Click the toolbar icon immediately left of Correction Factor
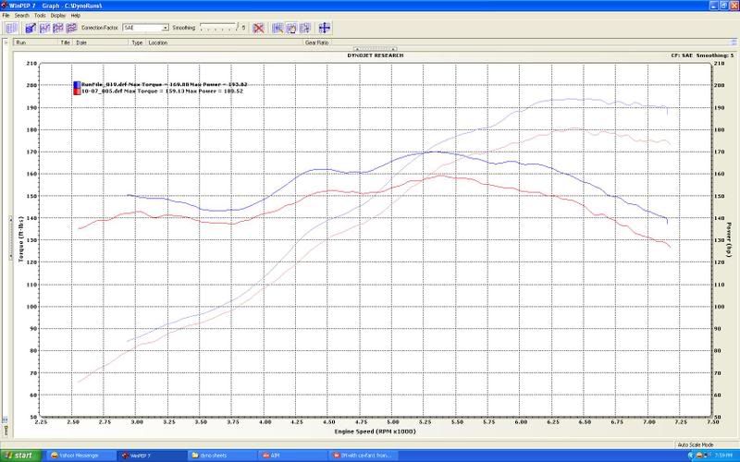The height and width of the screenshot is (462, 740). [x=69, y=28]
